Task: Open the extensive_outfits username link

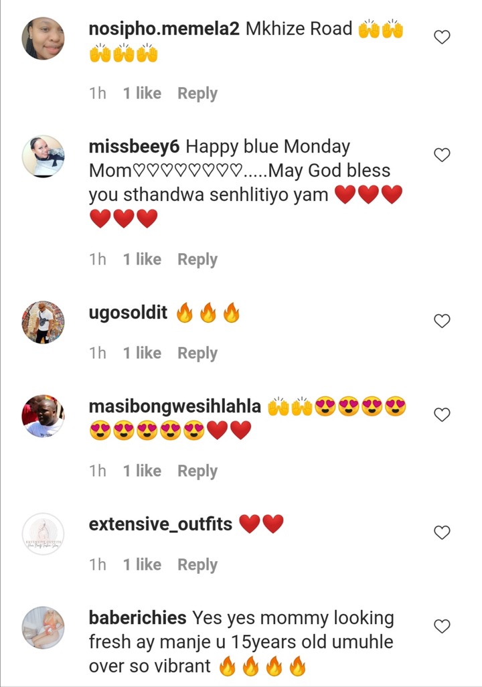Action: (x=161, y=524)
